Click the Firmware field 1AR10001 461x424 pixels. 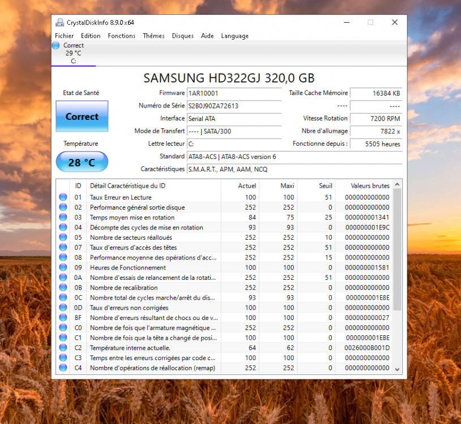pos(234,93)
